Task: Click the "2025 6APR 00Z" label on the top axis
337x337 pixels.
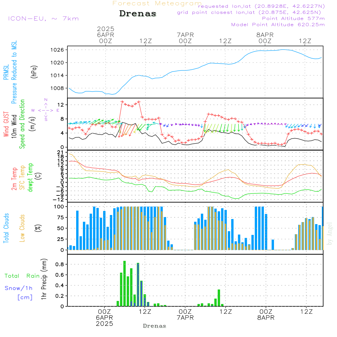Action: [105, 35]
